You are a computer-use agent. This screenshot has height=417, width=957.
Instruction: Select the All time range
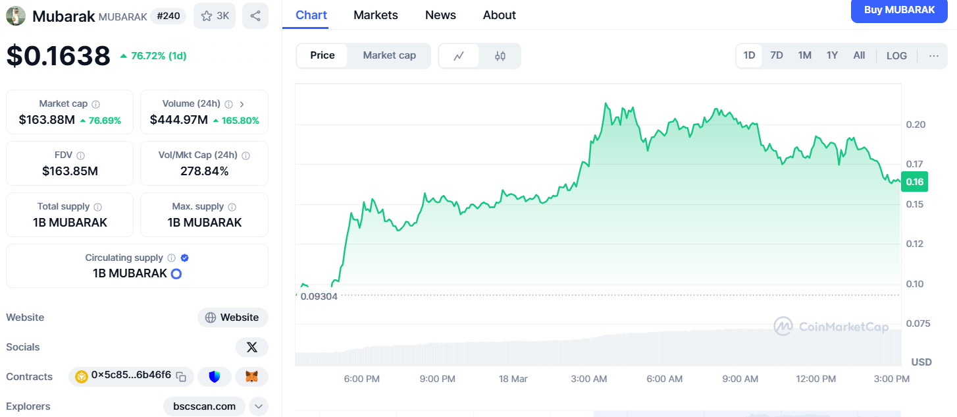pyautogui.click(x=859, y=55)
